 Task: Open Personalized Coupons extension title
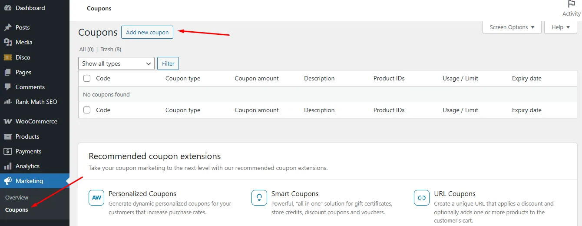click(142, 193)
